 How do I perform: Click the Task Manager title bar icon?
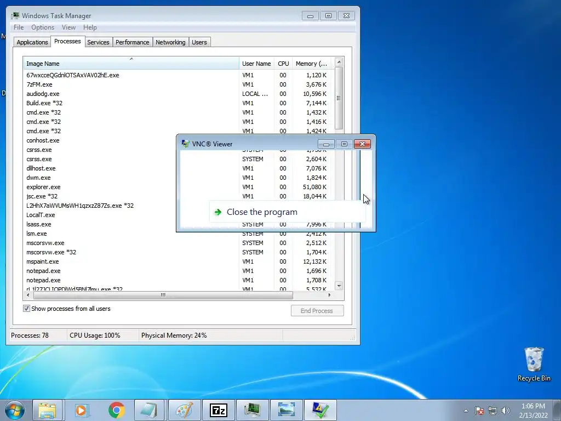[x=15, y=16]
